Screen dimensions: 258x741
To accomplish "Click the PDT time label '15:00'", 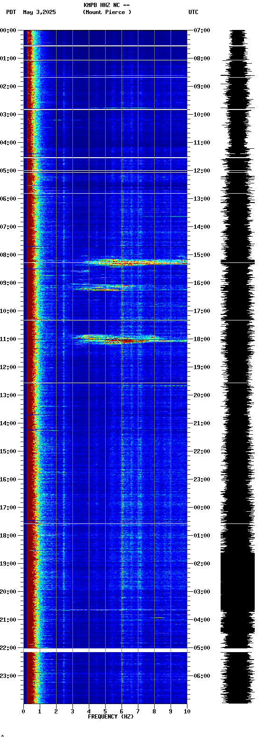I will click(8, 451).
